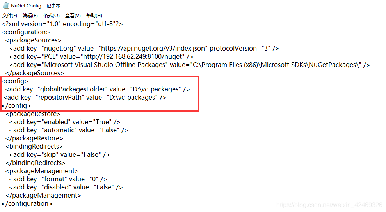This screenshot has width=386, height=212.
Task: Click the NuGet.Config window title text
Action: (36, 6)
